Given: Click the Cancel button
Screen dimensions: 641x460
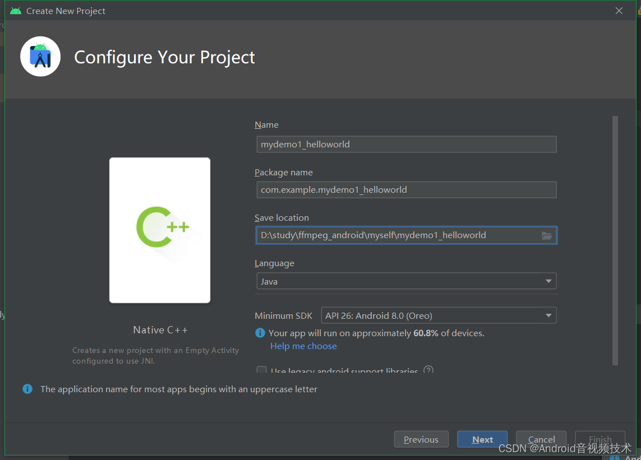Looking at the screenshot, I should pos(541,439).
